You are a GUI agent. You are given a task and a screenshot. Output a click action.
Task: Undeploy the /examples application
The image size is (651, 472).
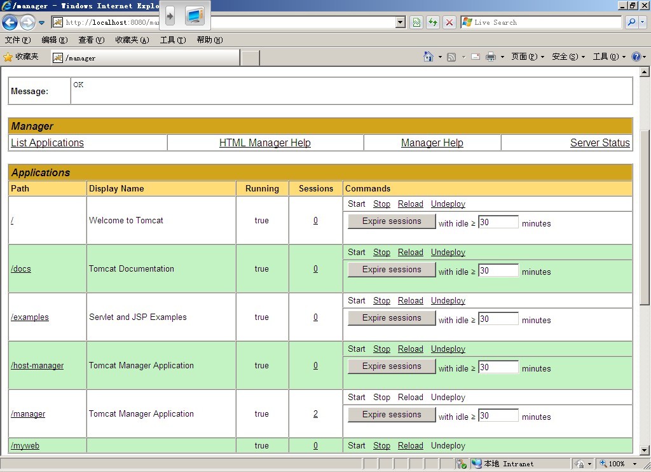[x=448, y=300]
